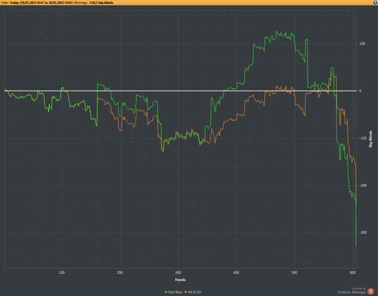
Task: Click the 100 label on Hands axis
Action: pos(62,272)
